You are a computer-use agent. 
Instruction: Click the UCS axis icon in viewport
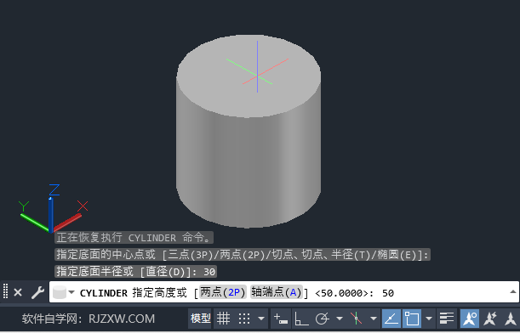(x=53, y=209)
